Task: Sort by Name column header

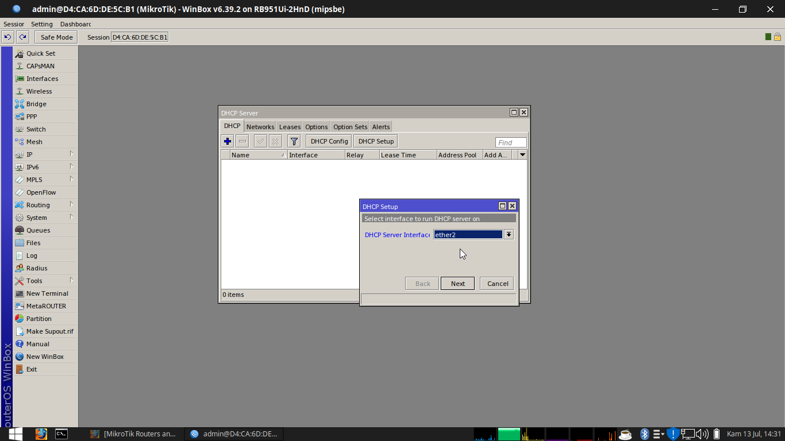Action: pos(258,155)
